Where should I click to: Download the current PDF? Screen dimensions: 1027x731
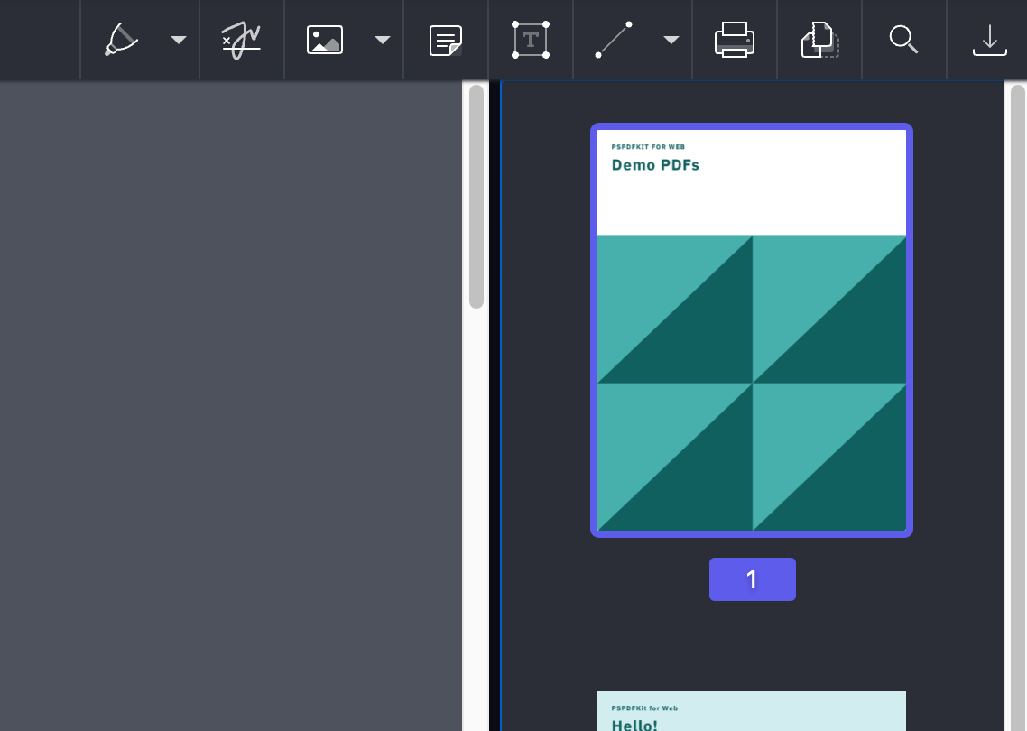coord(990,40)
